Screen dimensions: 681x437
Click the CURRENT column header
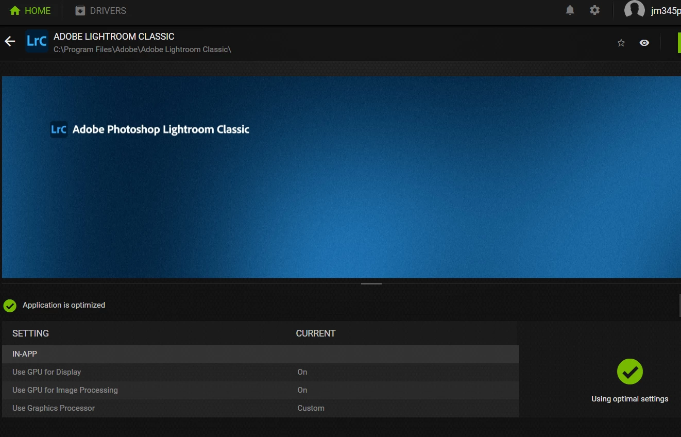click(316, 333)
